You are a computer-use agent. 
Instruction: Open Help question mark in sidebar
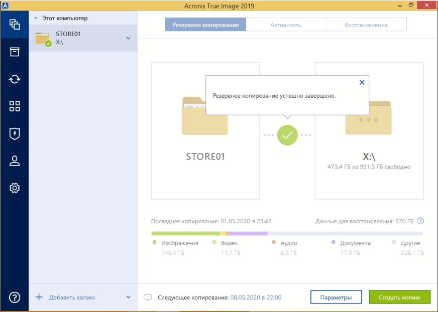(x=15, y=297)
